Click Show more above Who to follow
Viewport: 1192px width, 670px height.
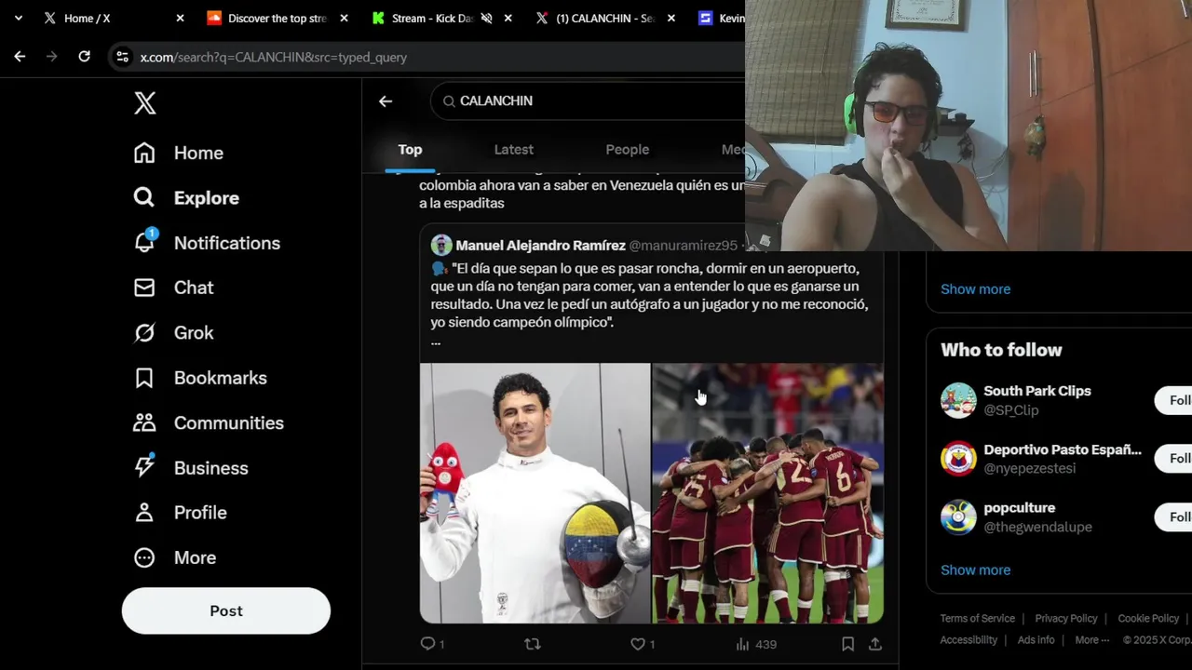[x=975, y=288]
